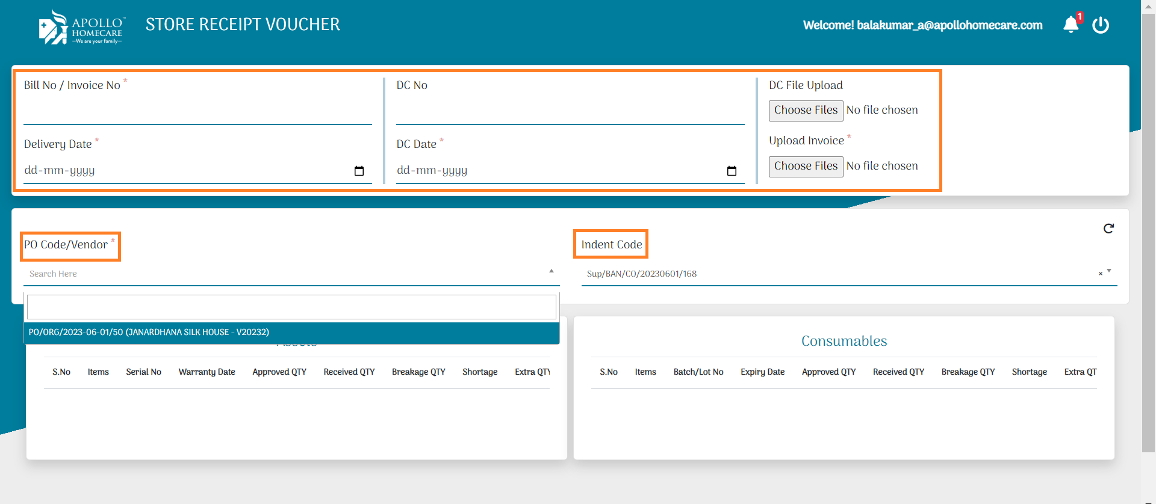Choose files for Upload Invoice
This screenshot has width=1156, height=504.
[806, 167]
